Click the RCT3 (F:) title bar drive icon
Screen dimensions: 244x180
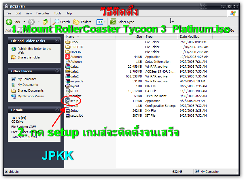pos(7,6)
